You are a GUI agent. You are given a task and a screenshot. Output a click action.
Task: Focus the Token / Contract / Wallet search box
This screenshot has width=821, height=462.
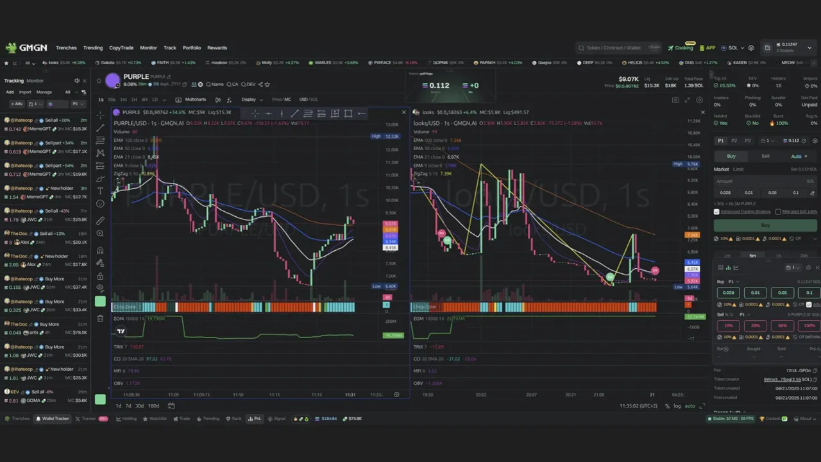[619, 47]
